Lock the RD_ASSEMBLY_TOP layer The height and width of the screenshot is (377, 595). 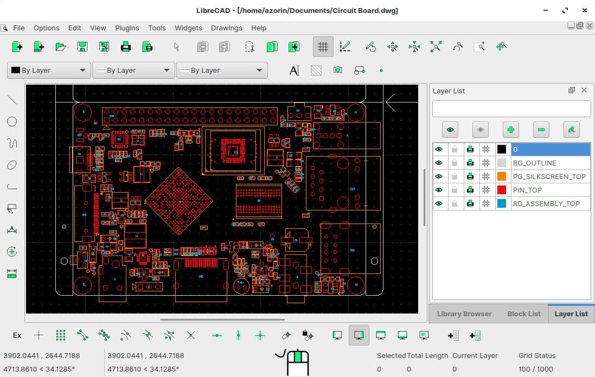[455, 203]
